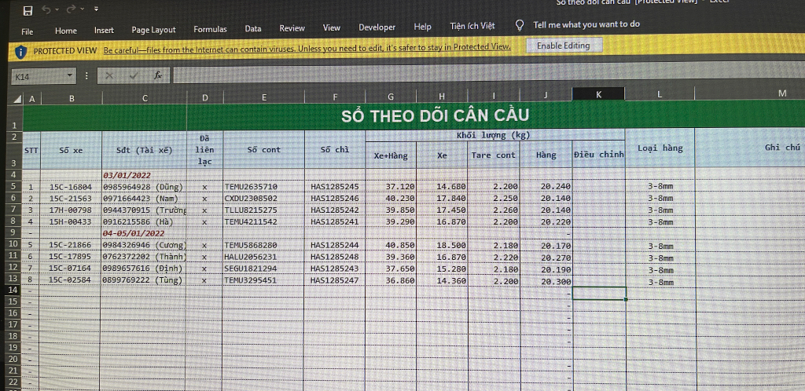This screenshot has height=391, width=805.
Task: Click the Redo arrow icon
Action: click(72, 9)
